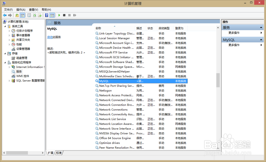Click the services list vertical scrollbar thumb
The height and width of the screenshot is (162, 266).
click(x=218, y=80)
